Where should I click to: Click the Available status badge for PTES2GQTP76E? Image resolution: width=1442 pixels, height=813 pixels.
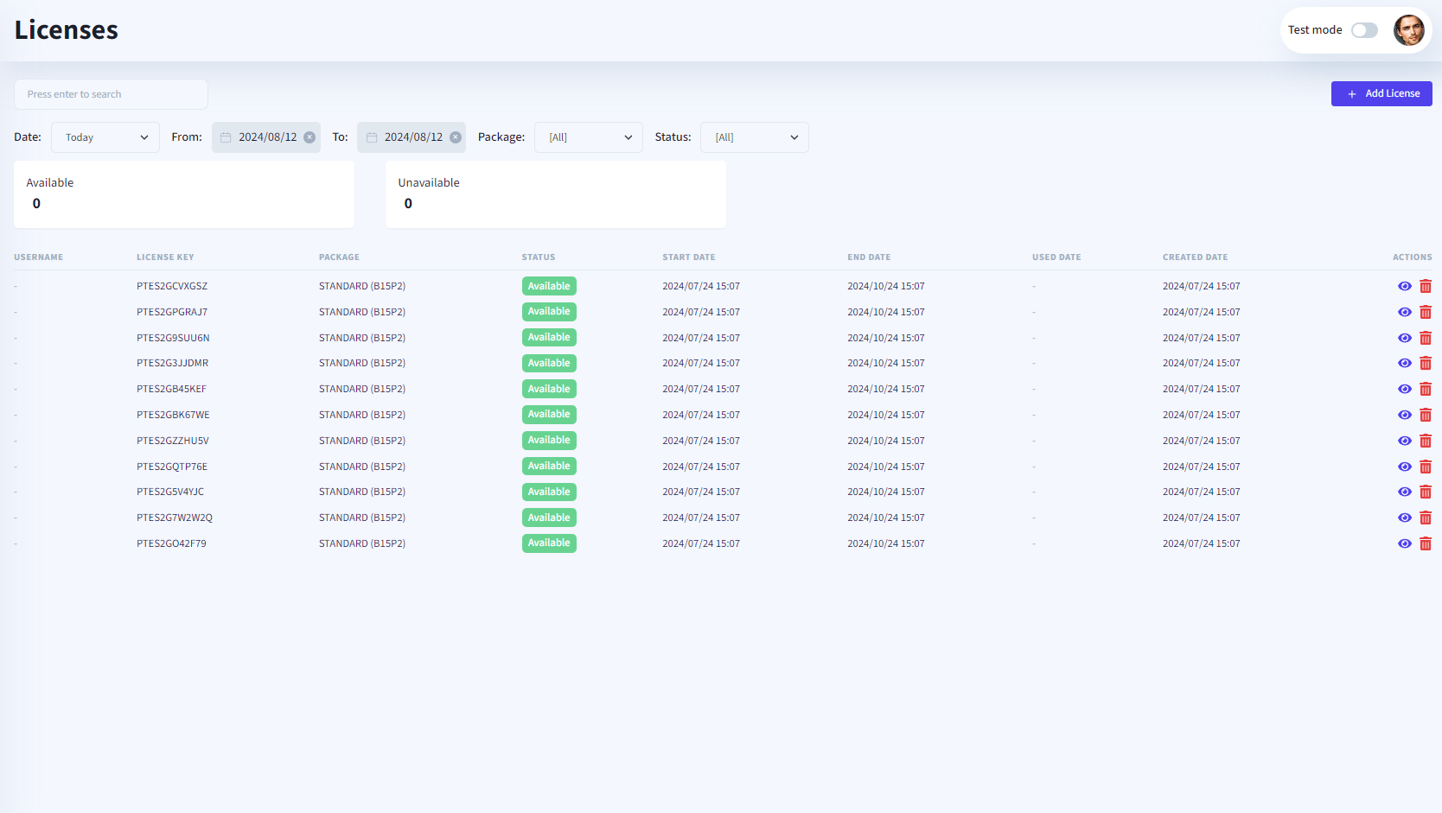549,467
